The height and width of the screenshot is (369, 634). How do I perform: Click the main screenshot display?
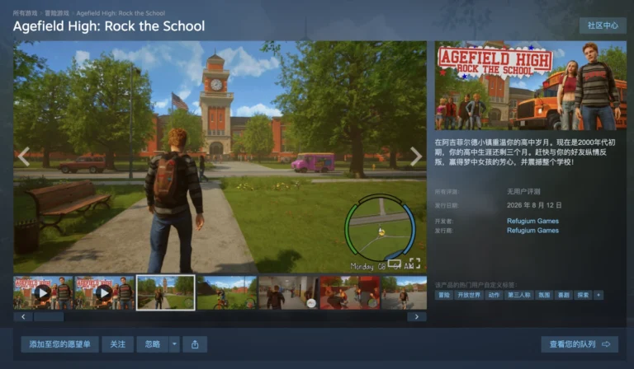point(220,156)
